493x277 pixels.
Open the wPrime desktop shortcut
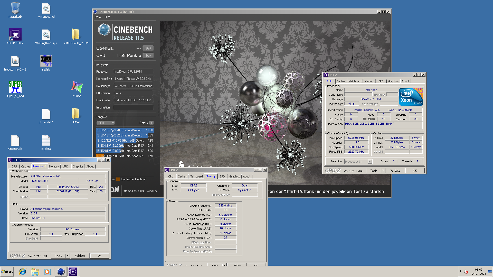tap(77, 89)
